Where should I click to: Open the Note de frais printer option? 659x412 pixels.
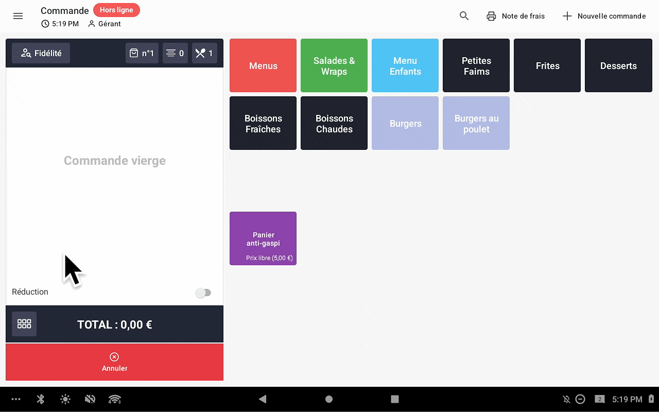tap(515, 16)
